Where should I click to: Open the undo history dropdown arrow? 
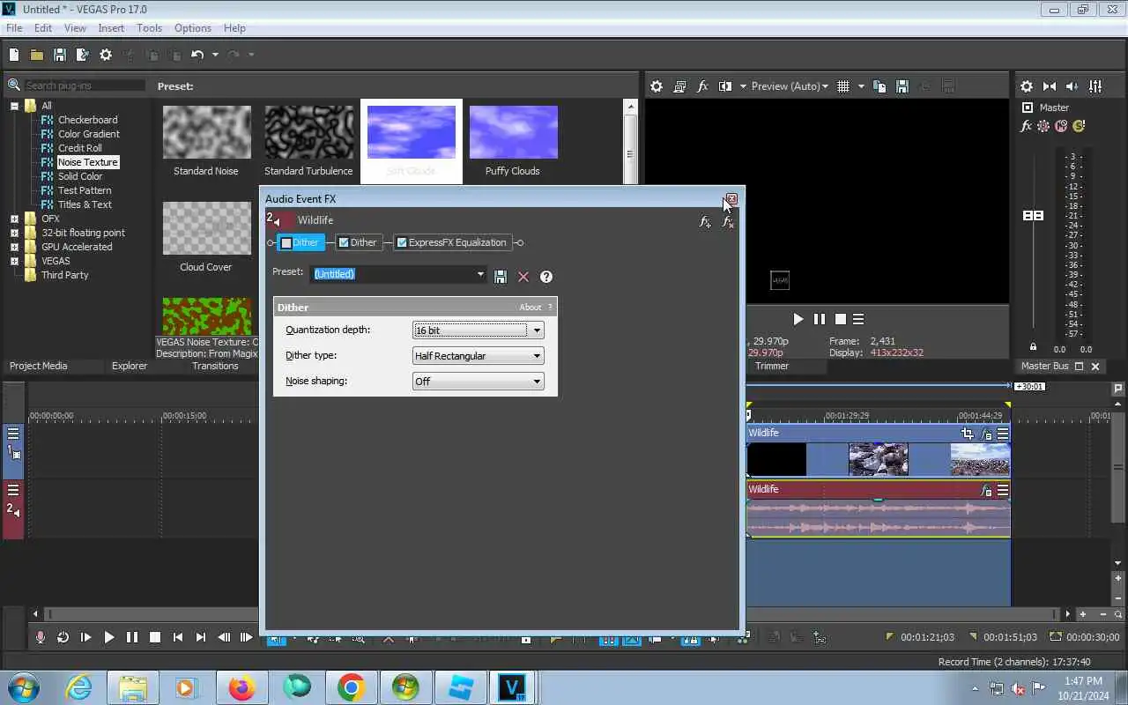tap(215, 55)
